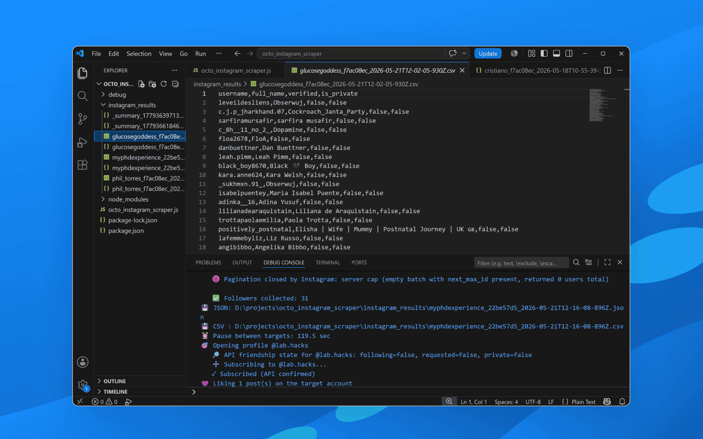Click the octo_instagram_scraper command center search box

click(x=352, y=54)
